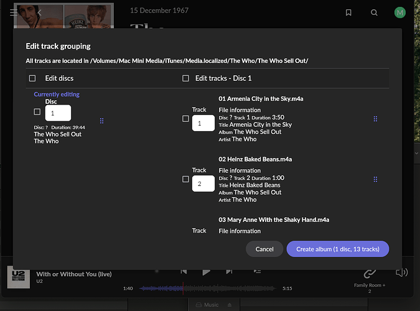420x311 pixels.
Task: Open the hamburger menu
Action: pos(14,12)
